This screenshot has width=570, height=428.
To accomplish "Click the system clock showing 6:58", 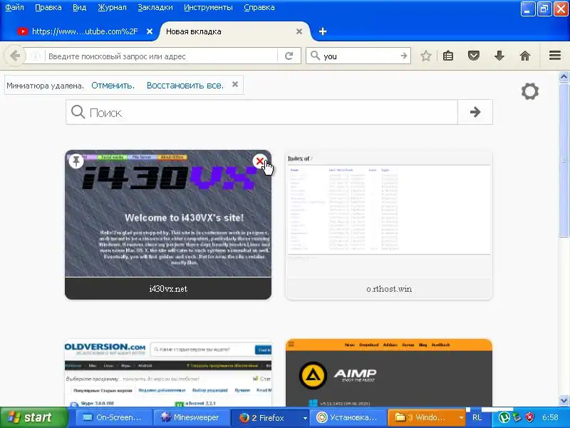I will point(550,417).
